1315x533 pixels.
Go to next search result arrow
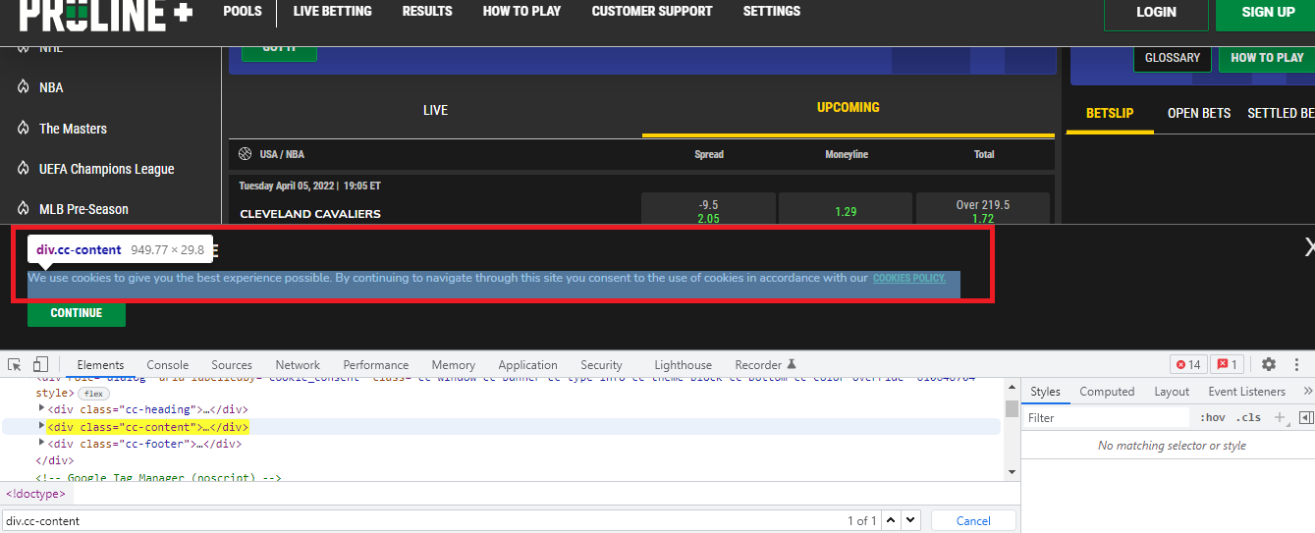[x=910, y=520]
